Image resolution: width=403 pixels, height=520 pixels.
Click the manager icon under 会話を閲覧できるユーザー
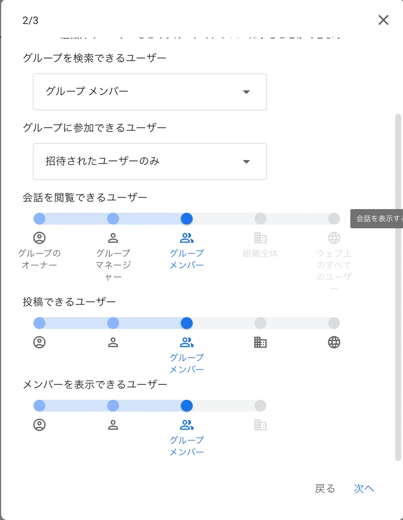click(113, 238)
